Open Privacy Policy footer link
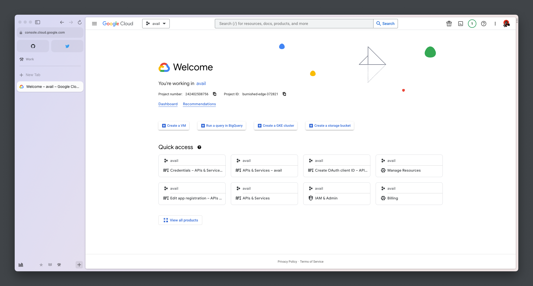 tap(287, 262)
